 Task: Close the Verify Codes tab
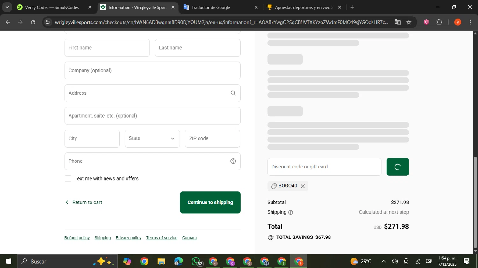pos(90,7)
